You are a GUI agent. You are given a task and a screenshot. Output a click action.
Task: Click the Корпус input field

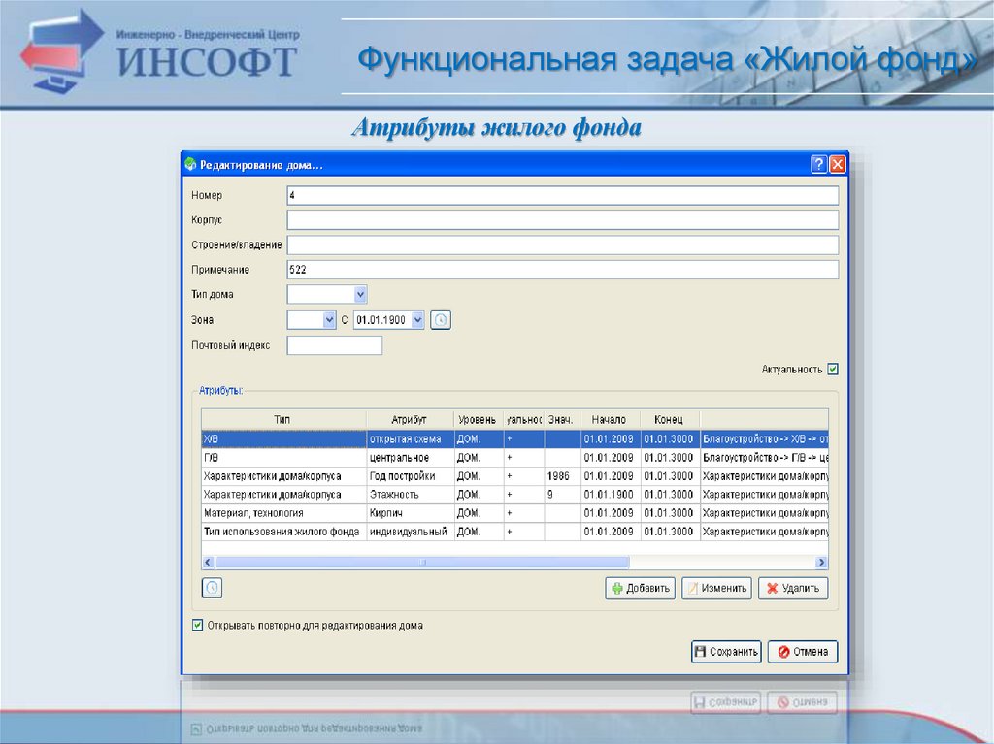(562, 220)
